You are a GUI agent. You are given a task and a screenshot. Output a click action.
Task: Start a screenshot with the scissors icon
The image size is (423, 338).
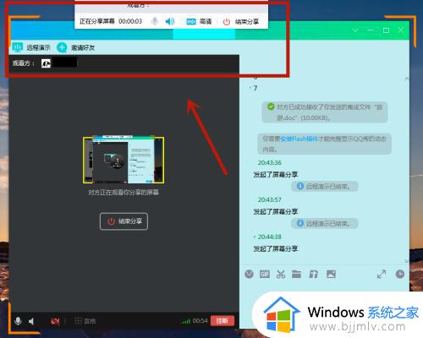[x=281, y=274]
